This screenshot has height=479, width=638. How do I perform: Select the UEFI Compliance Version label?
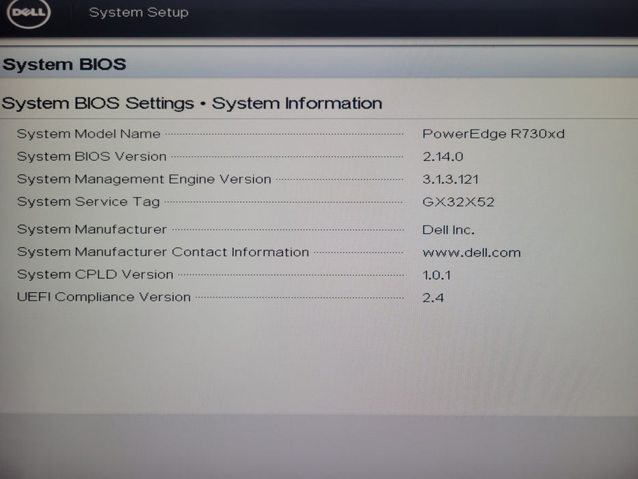[x=104, y=297]
